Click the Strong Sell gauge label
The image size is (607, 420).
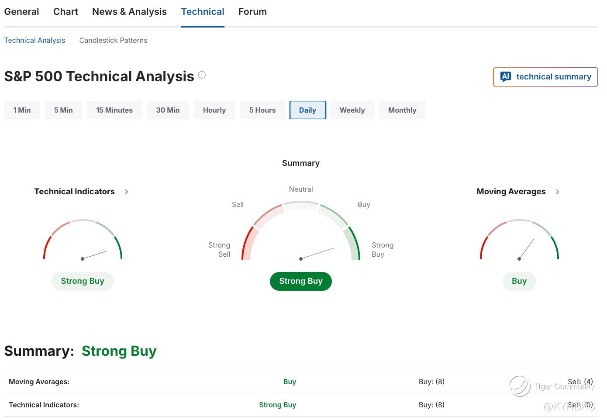pyautogui.click(x=219, y=250)
